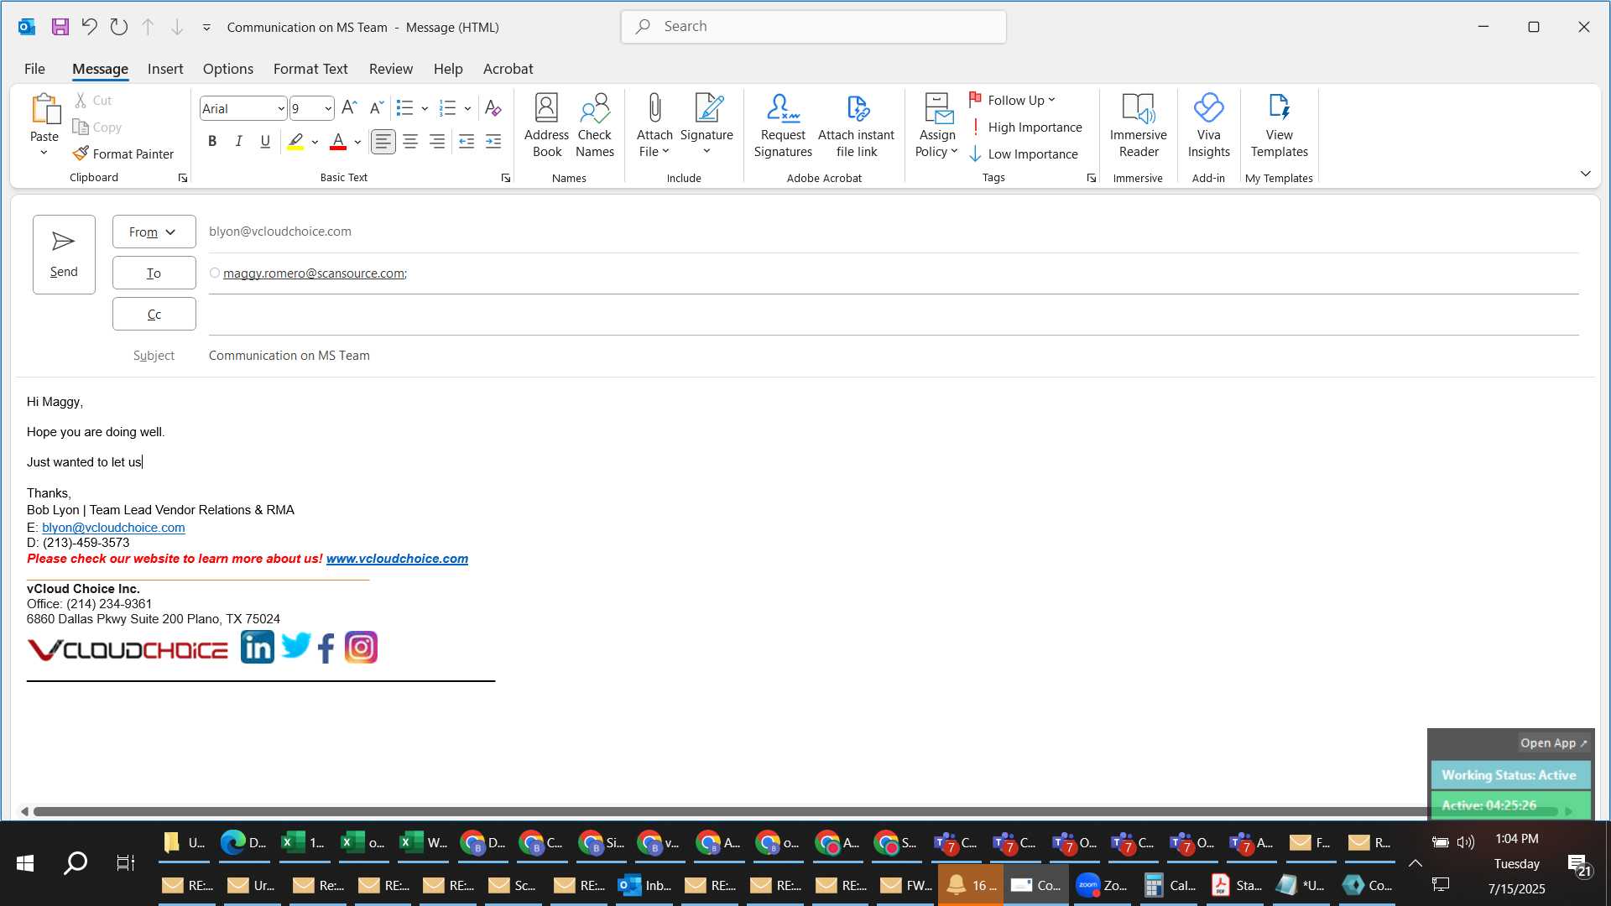Click Open App in status widget
The width and height of the screenshot is (1611, 906).
1553,743
